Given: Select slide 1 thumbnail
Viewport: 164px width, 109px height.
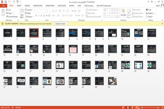Looking at the screenshot, I should (x=8, y=33).
